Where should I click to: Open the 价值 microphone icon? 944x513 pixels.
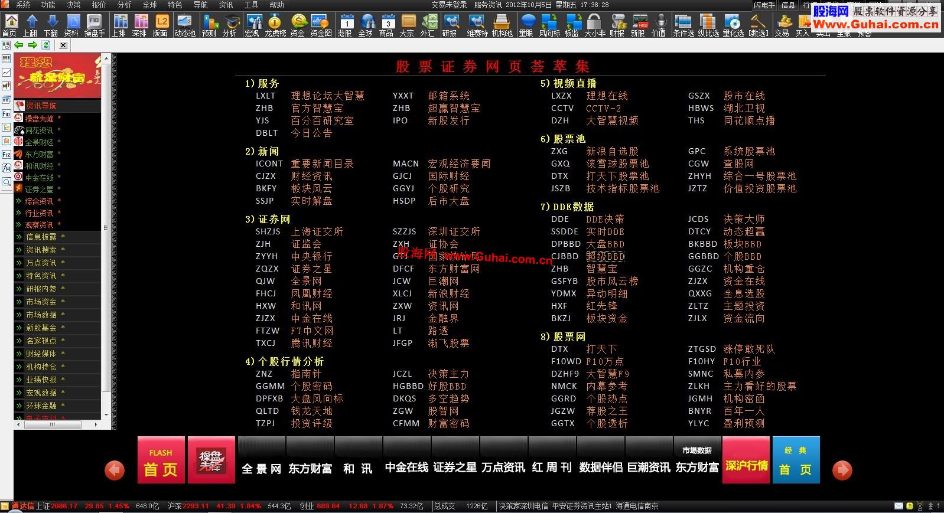point(659,25)
